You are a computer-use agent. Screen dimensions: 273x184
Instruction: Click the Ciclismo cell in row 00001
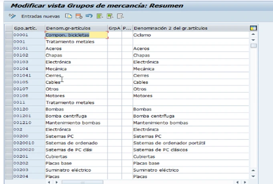(191, 35)
